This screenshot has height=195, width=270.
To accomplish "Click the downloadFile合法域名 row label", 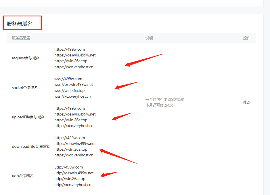I will coord(31,146).
